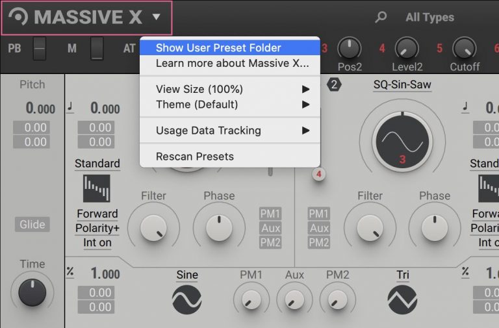This screenshot has width=499, height=328.
Task: Click the Cutoff macro knob
Action: click(464, 48)
